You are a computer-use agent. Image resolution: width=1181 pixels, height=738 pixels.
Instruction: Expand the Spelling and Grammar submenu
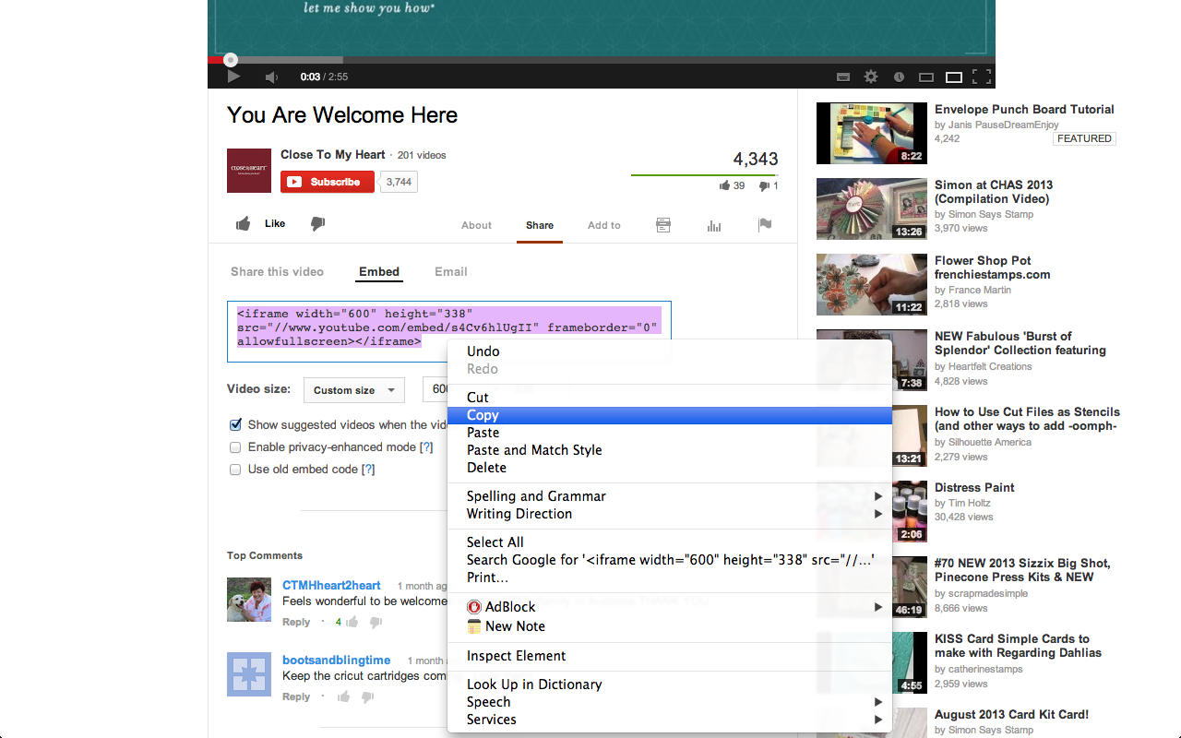coord(669,496)
